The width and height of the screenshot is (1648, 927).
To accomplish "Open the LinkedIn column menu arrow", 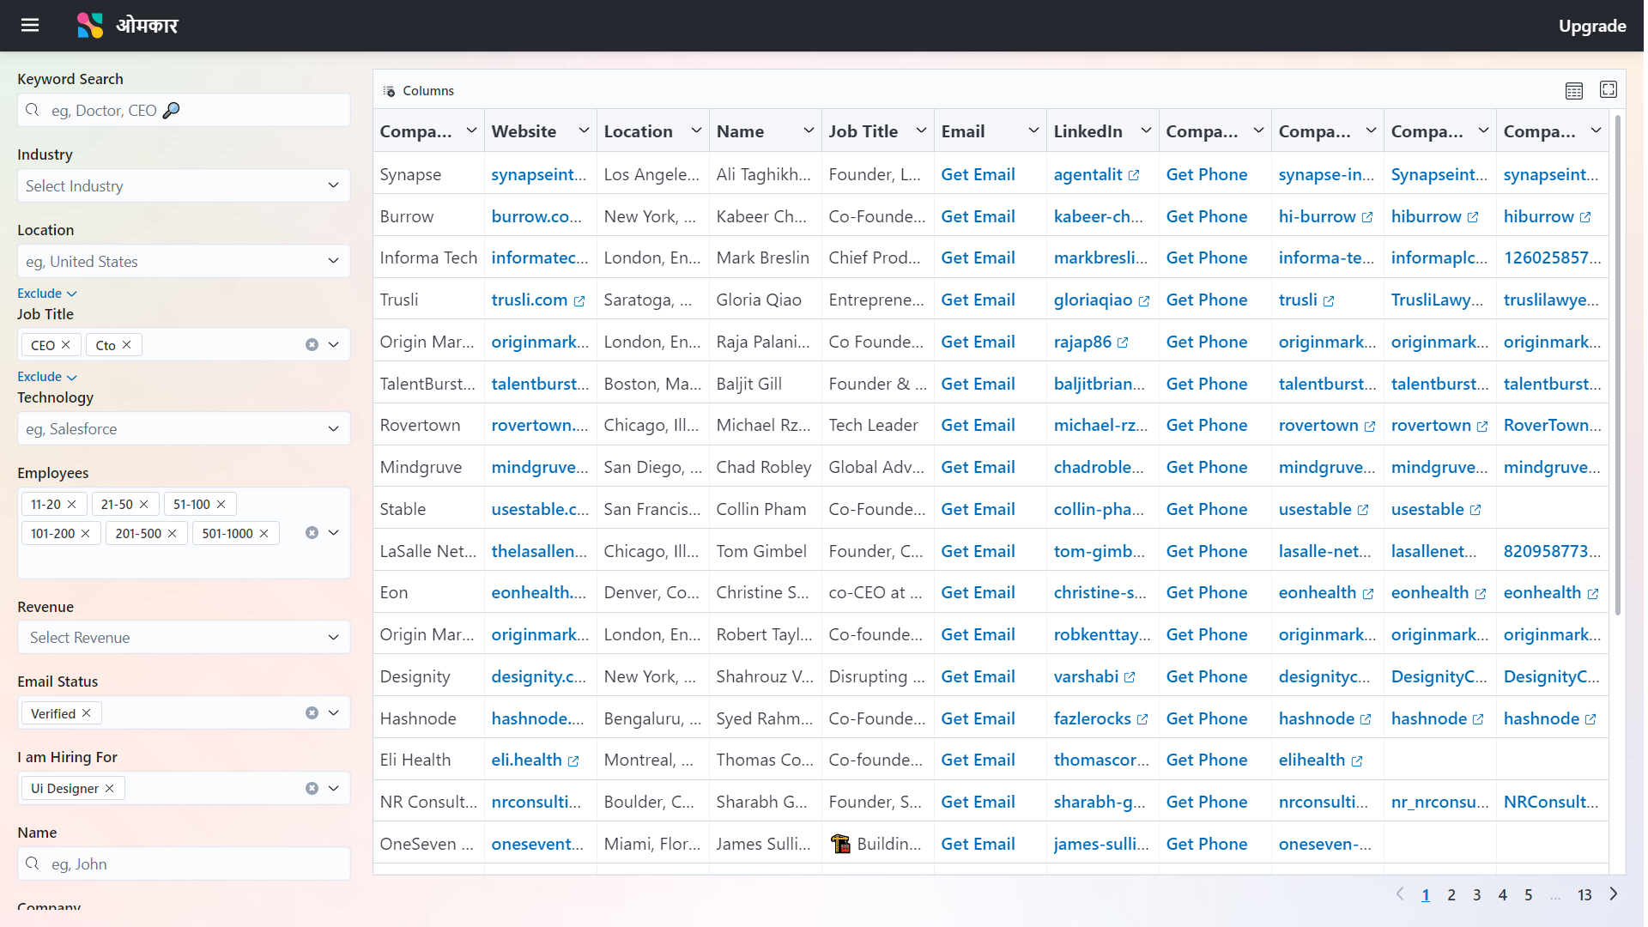I will tap(1146, 130).
